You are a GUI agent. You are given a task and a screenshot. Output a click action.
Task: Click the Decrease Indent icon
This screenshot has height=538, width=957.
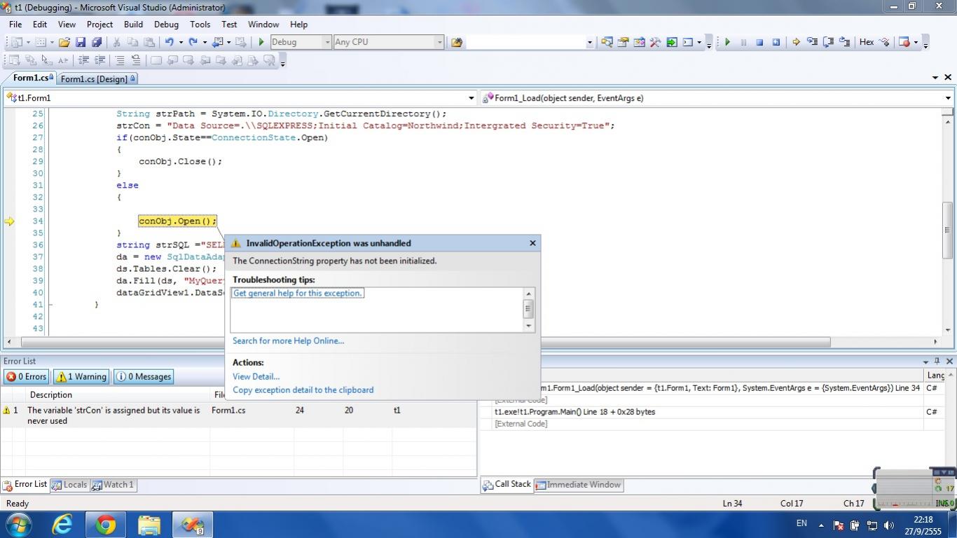coord(83,60)
